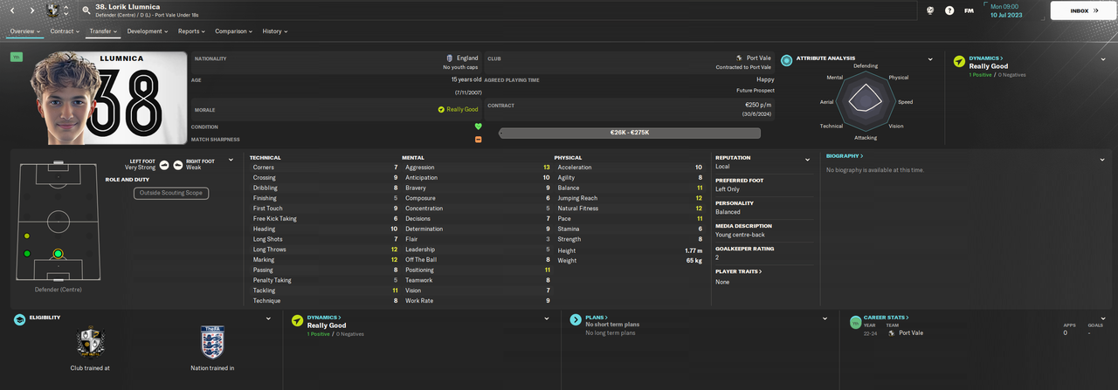This screenshot has height=390, width=1118.
Task: Click the Long Throws attribute row
Action: click(325, 250)
